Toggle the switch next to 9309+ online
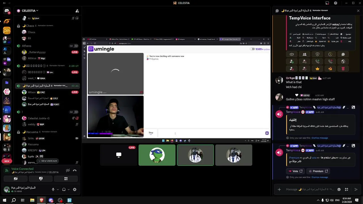 pyautogui.click(x=252, y=49)
